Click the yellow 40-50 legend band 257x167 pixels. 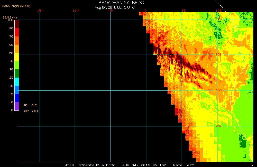[17, 57]
